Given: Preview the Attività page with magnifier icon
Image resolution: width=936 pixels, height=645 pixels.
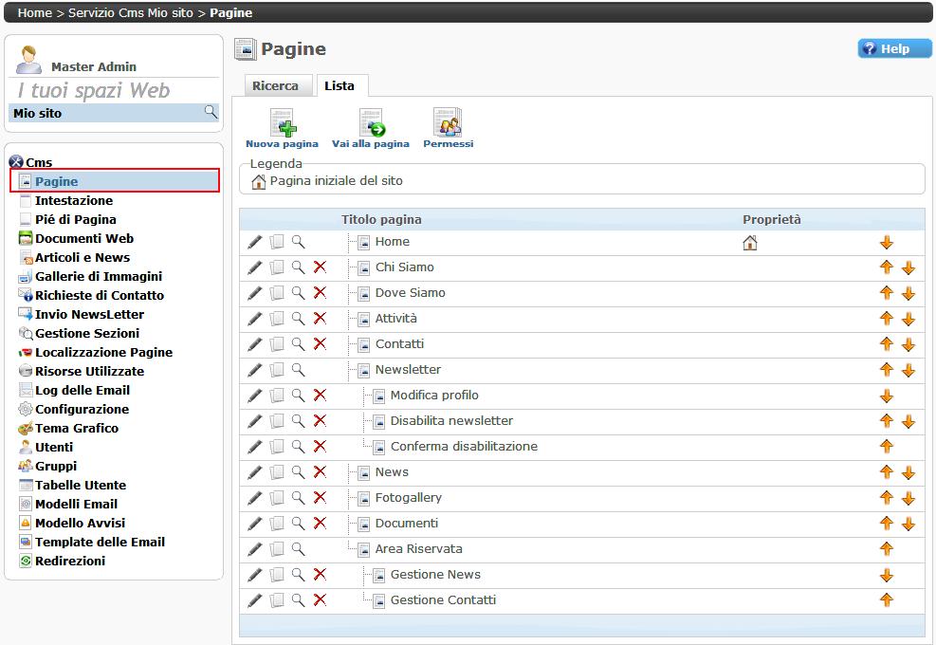Looking at the screenshot, I should (x=298, y=319).
